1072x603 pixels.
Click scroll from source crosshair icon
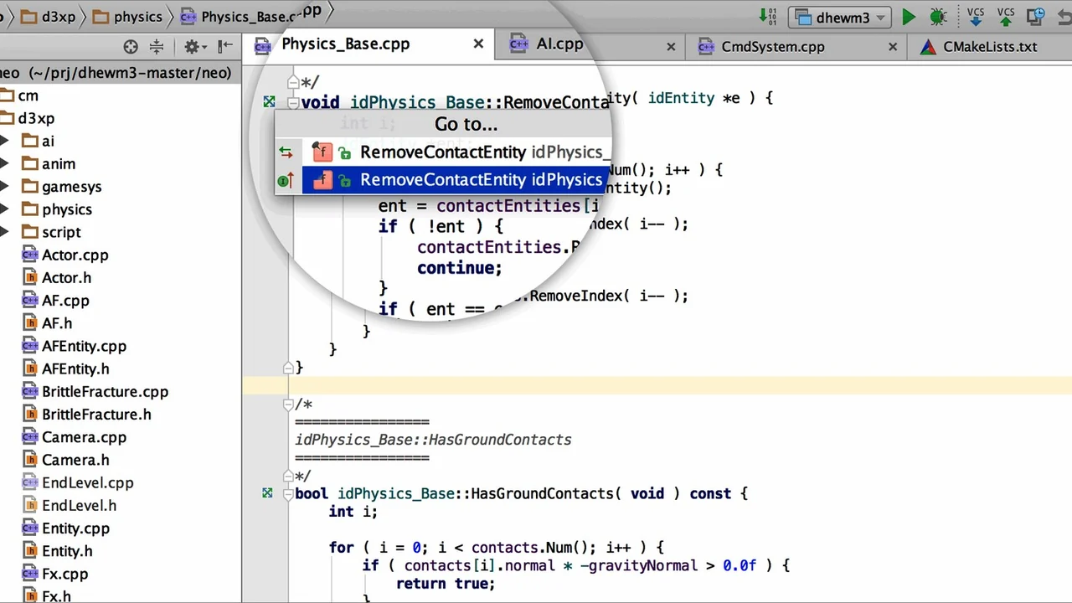(x=131, y=47)
